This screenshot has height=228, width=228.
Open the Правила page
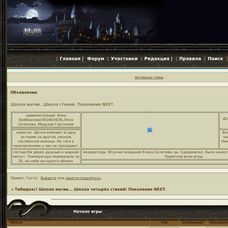click(190, 59)
